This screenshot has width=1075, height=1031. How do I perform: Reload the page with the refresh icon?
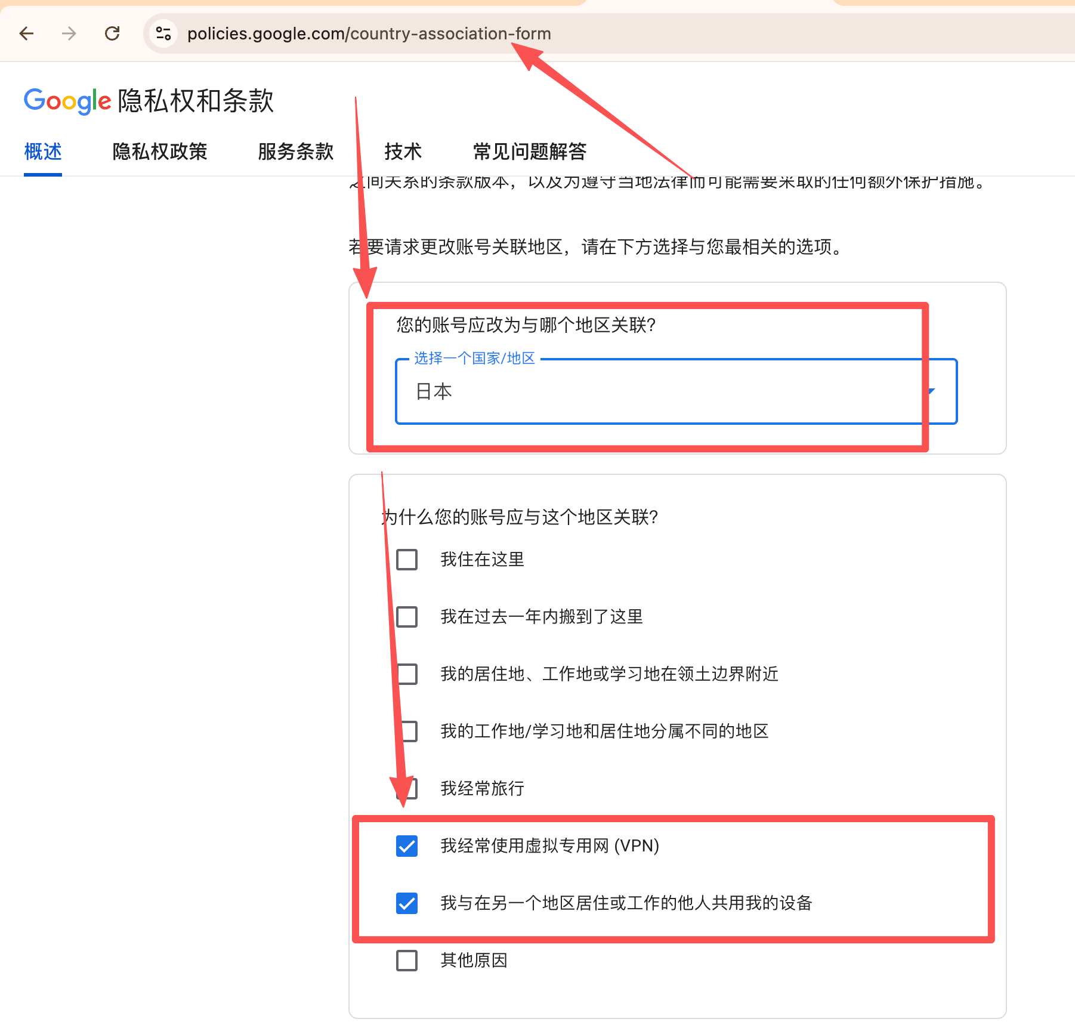pyautogui.click(x=112, y=33)
